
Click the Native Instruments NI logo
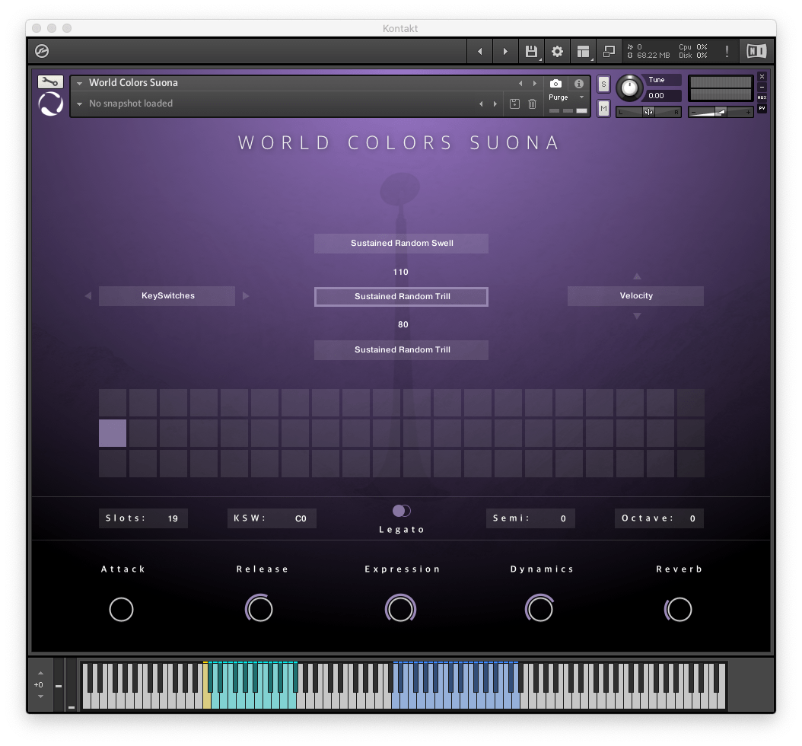pyautogui.click(x=756, y=51)
